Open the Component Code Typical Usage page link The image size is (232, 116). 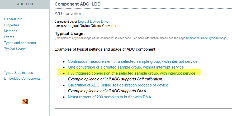pos(206,38)
